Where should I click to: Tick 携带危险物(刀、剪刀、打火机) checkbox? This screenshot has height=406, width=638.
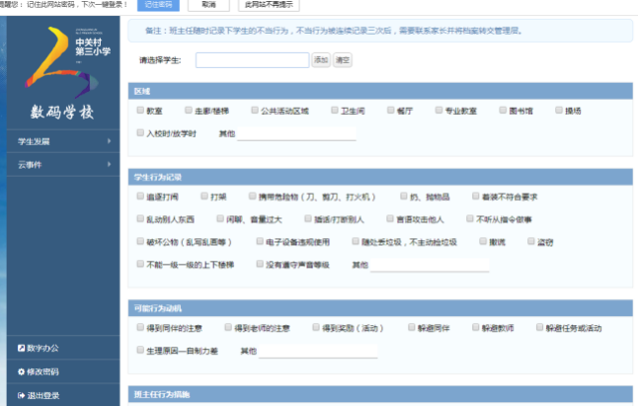pyautogui.click(x=252, y=196)
